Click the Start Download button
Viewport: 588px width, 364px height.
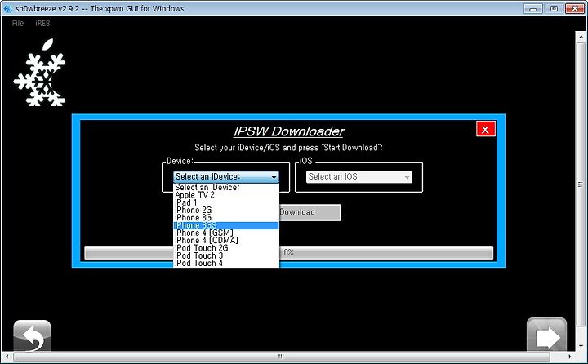point(310,212)
